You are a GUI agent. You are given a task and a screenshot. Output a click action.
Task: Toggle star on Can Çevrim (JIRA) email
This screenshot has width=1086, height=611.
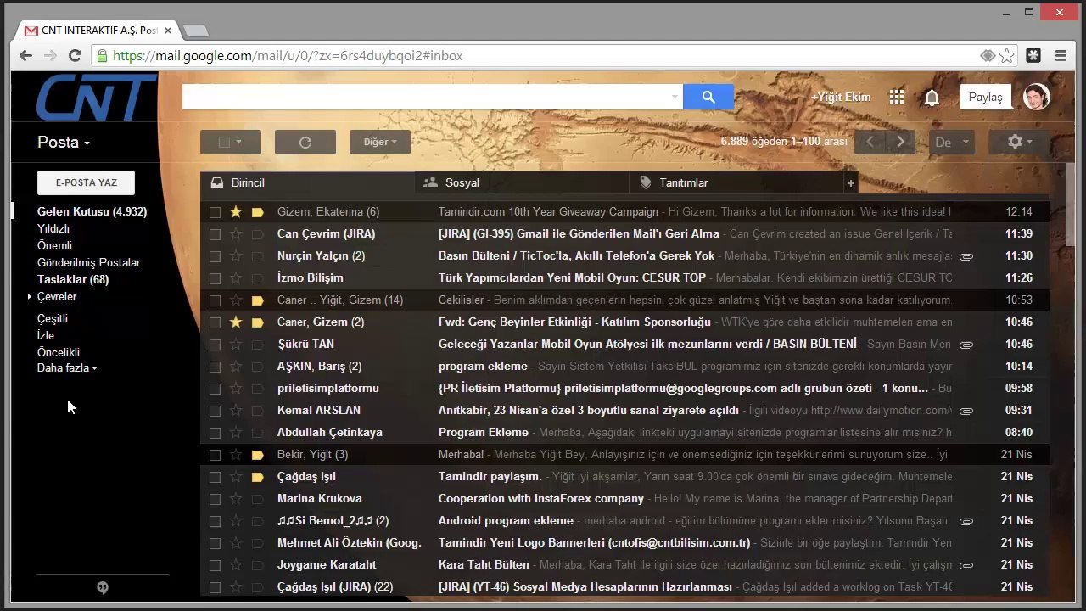click(236, 233)
